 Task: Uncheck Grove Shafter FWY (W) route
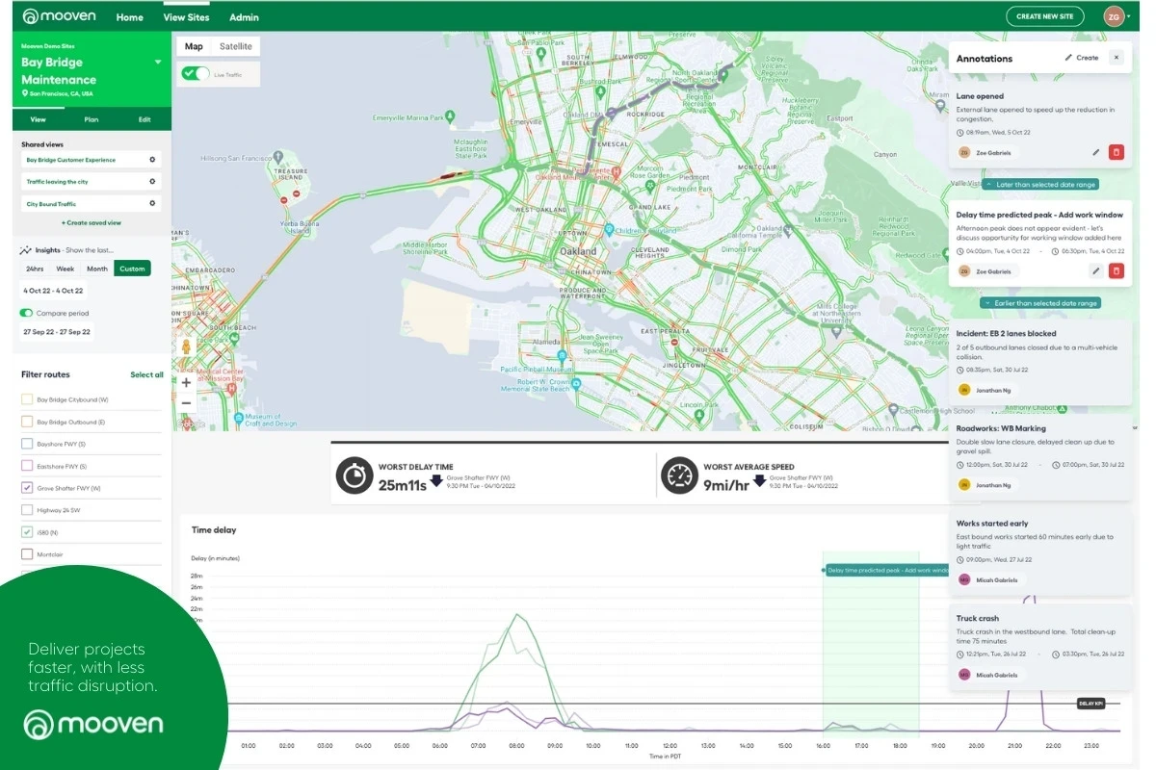coord(27,488)
